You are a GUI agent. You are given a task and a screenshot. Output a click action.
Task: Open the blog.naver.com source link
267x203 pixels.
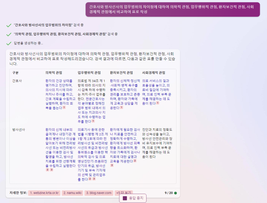point(99,193)
